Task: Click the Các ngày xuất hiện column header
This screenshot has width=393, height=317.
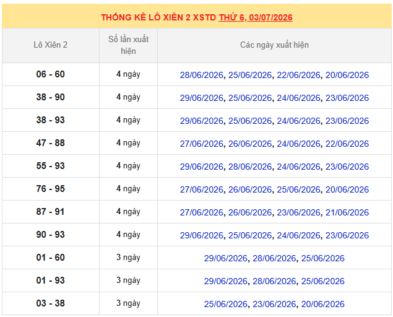Action: coord(274,45)
